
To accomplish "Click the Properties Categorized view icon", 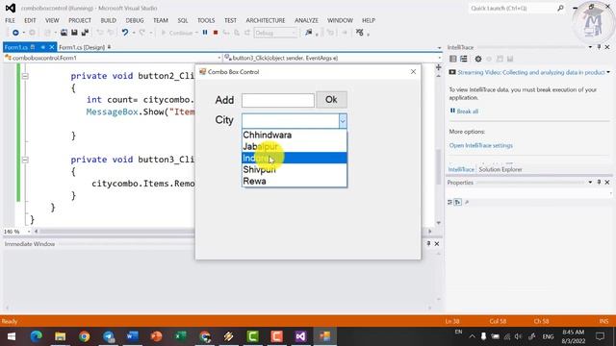I will click(x=449, y=202).
